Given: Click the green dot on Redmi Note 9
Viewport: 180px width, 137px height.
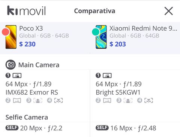Looking at the screenshot, I should [96, 32].
